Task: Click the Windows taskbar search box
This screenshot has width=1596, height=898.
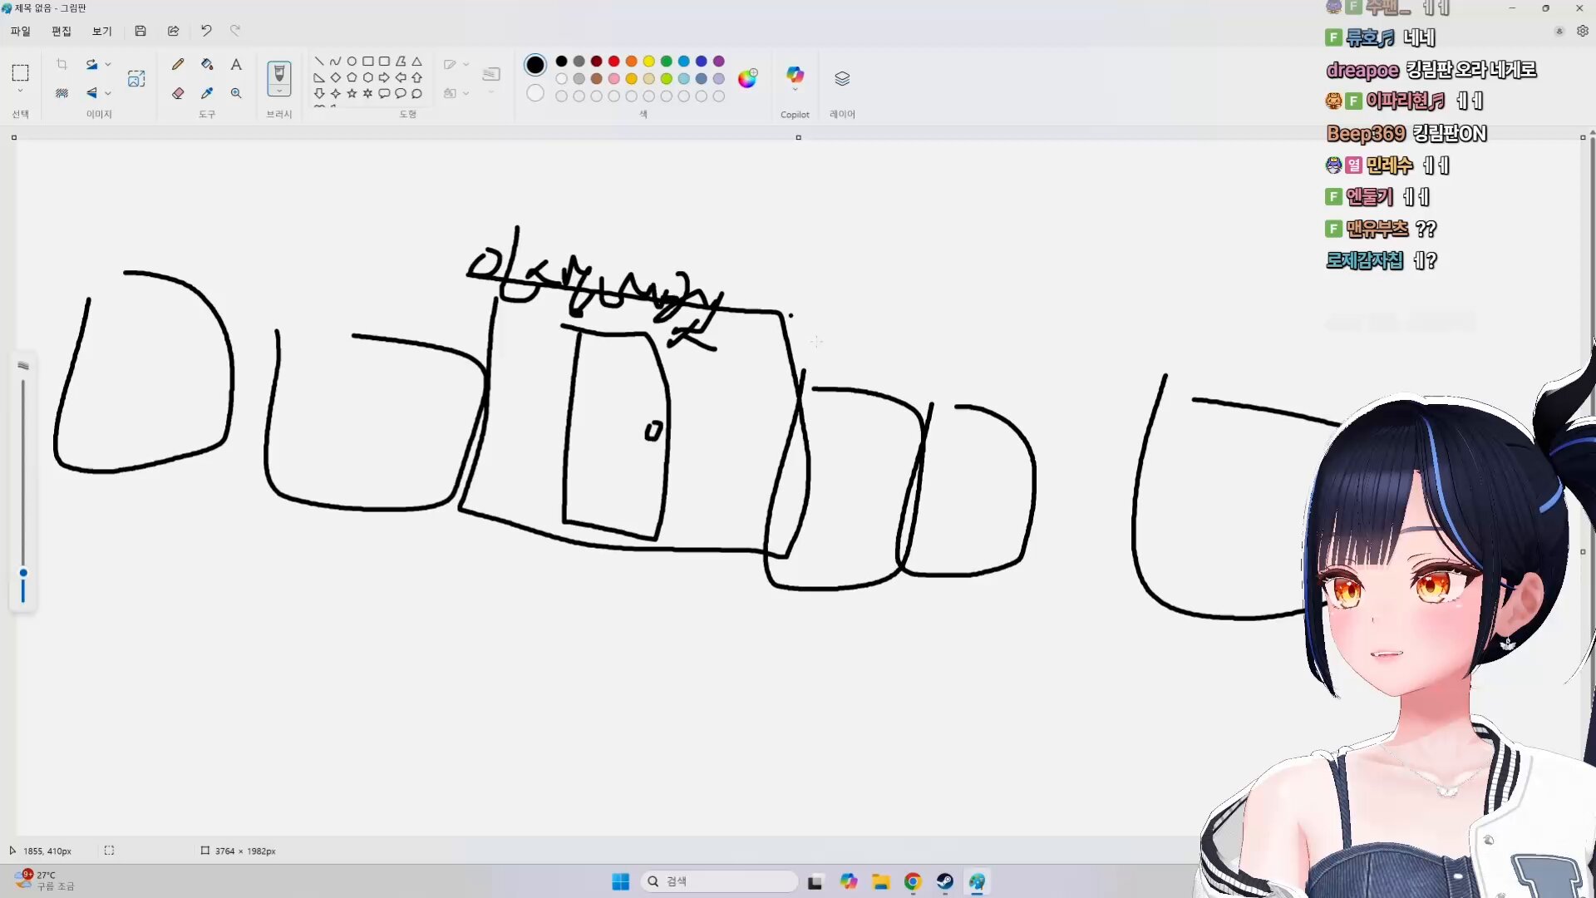Action: pyautogui.click(x=720, y=881)
